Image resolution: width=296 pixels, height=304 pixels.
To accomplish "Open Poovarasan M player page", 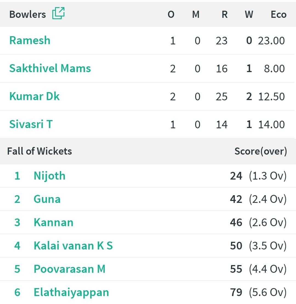I will [70, 269].
